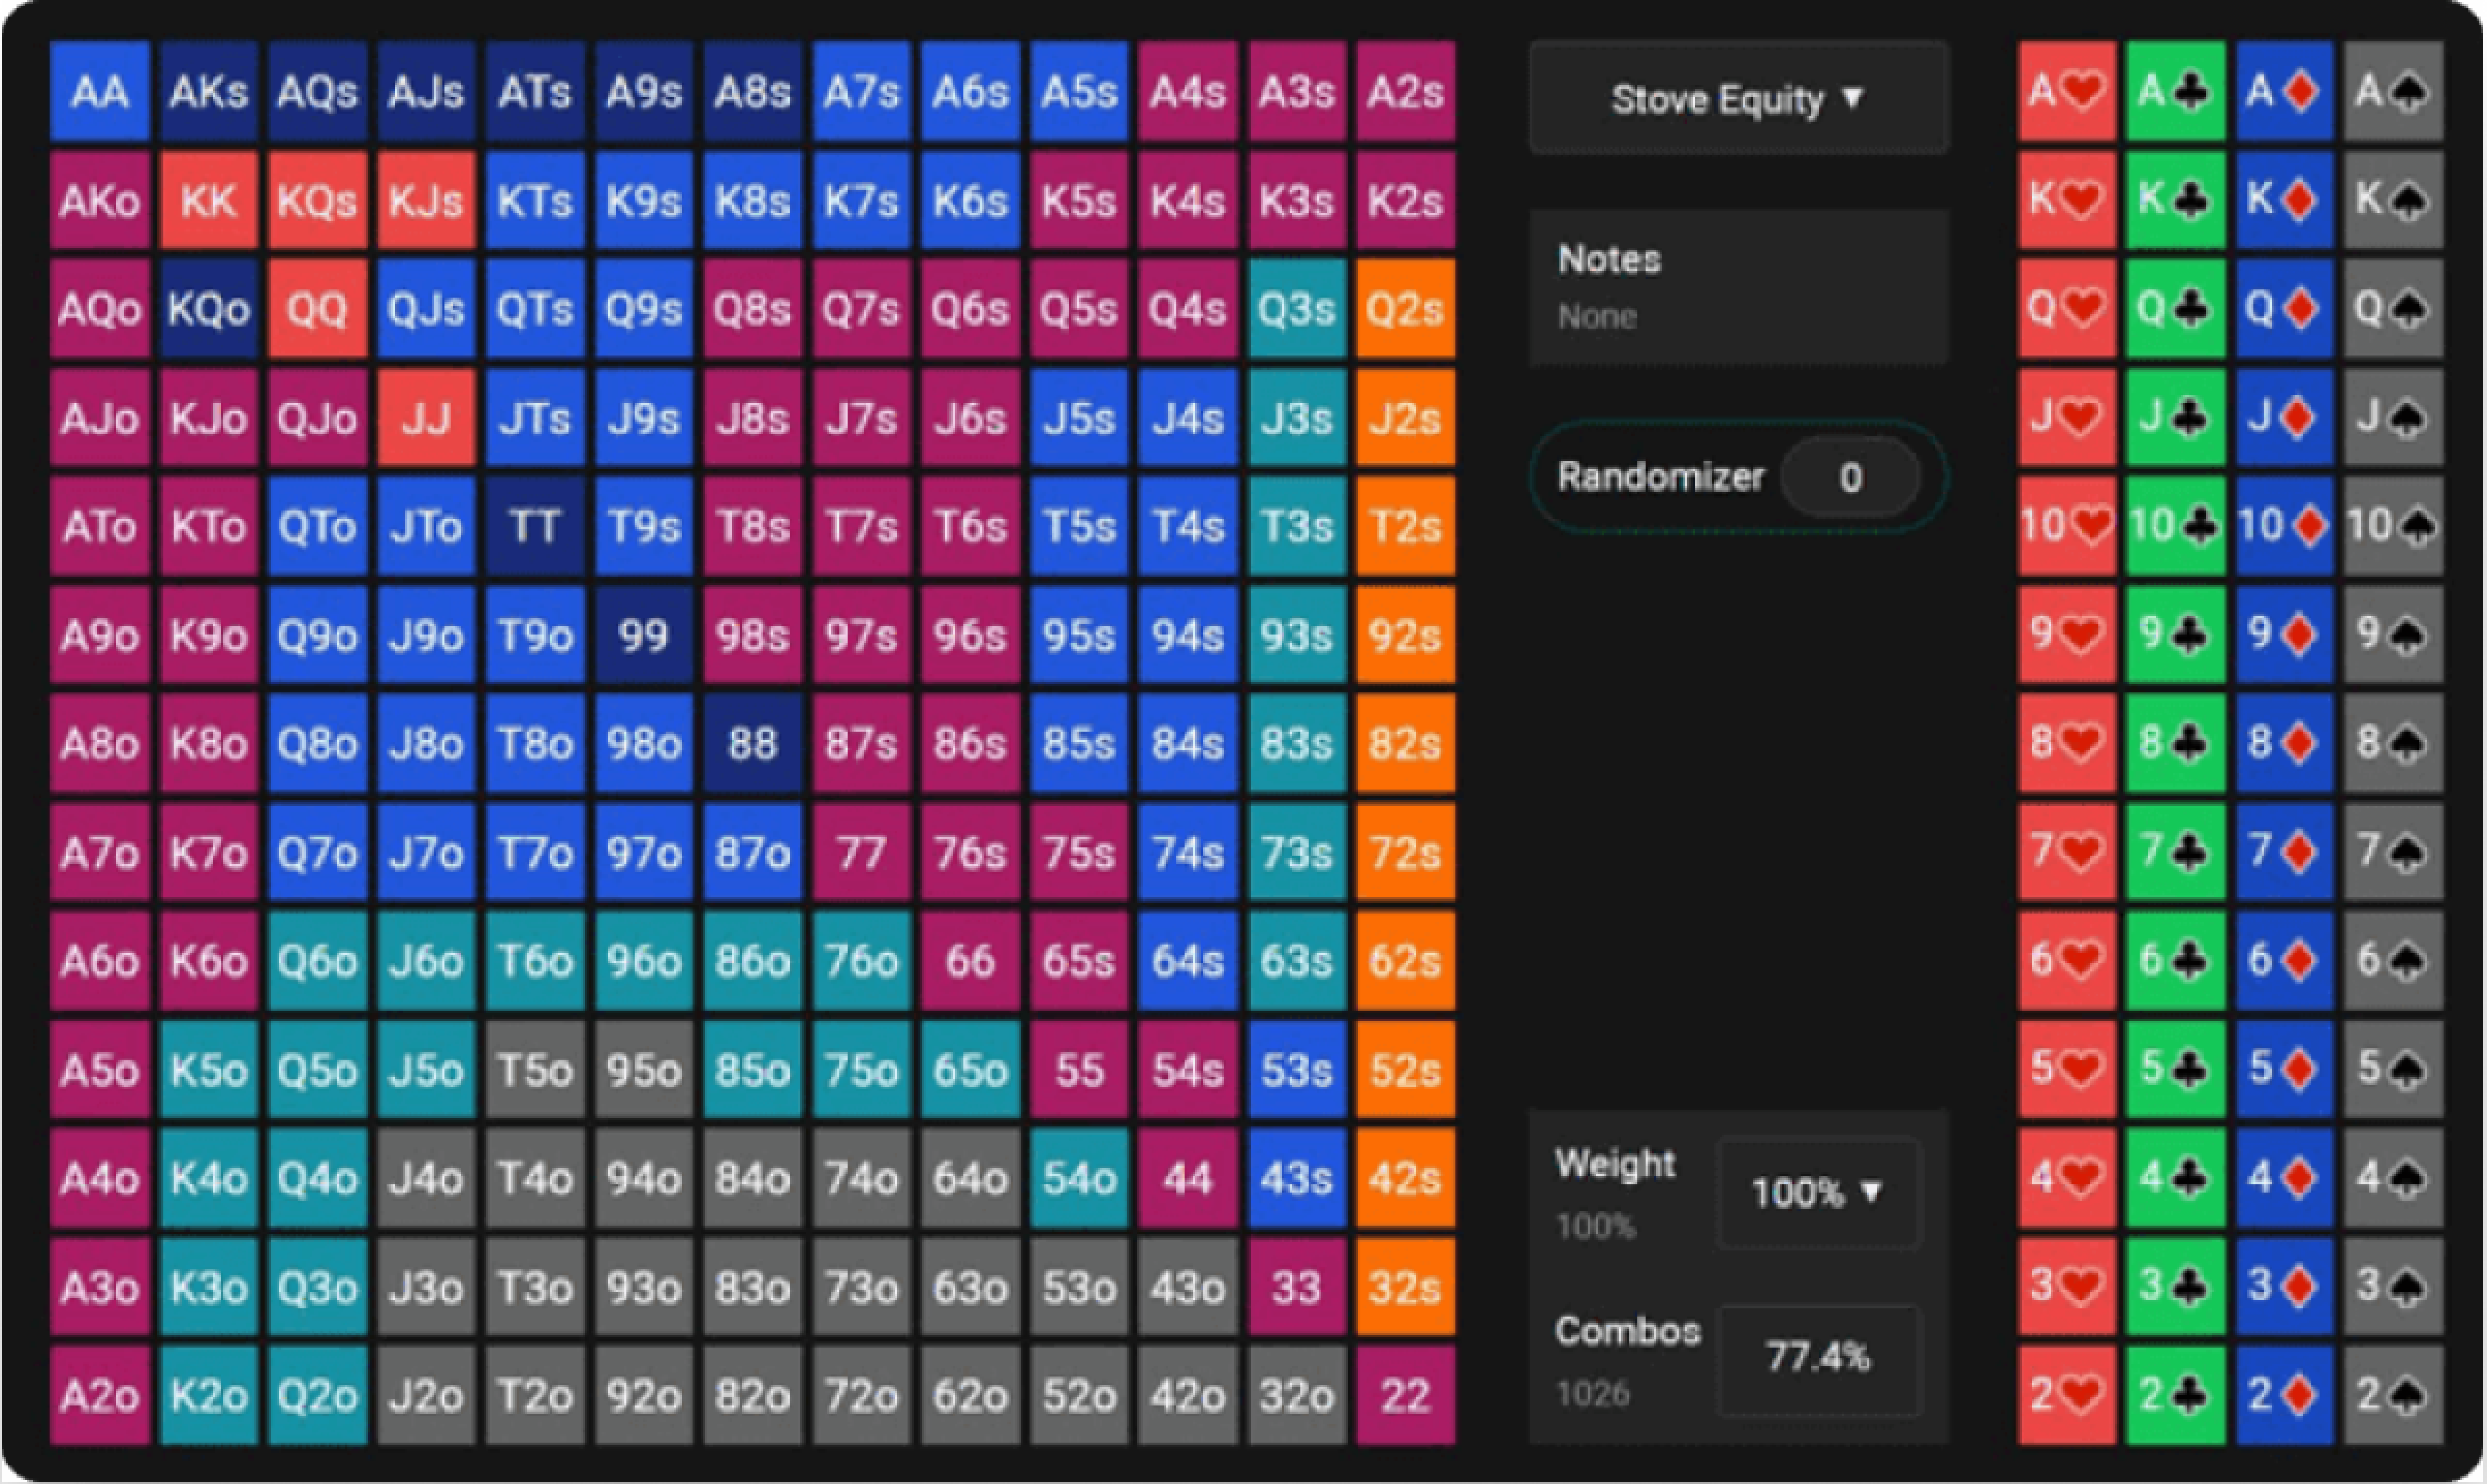Toggle the 72o hand cell
Image resolution: width=2487 pixels, height=1484 pixels.
tap(862, 1396)
